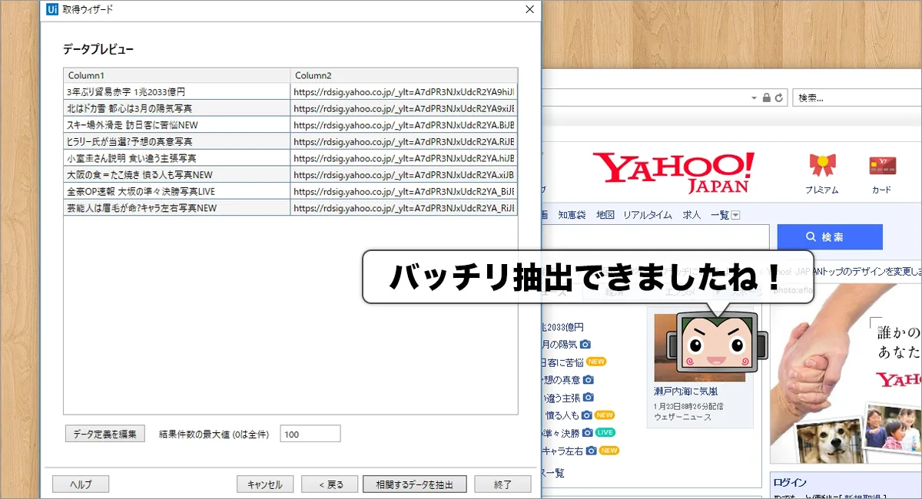Click camera icon beside 違う主張 headline
922x499 pixels.
coord(589,397)
